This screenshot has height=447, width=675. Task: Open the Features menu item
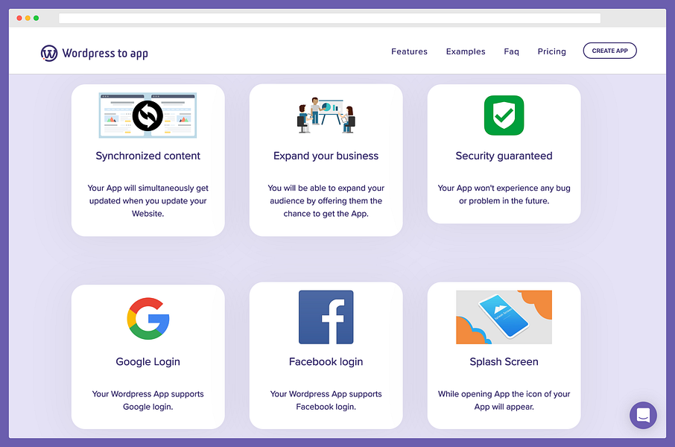409,51
